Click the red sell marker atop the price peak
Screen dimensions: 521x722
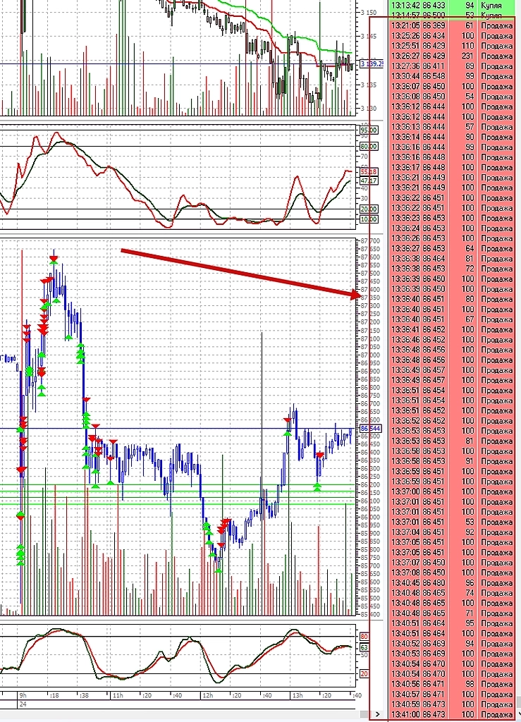[54, 259]
